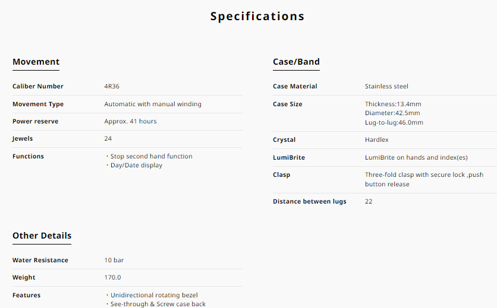Screen dimensions: 497x308
Task: Select Automatic with manual winding text
Action: 153,104
